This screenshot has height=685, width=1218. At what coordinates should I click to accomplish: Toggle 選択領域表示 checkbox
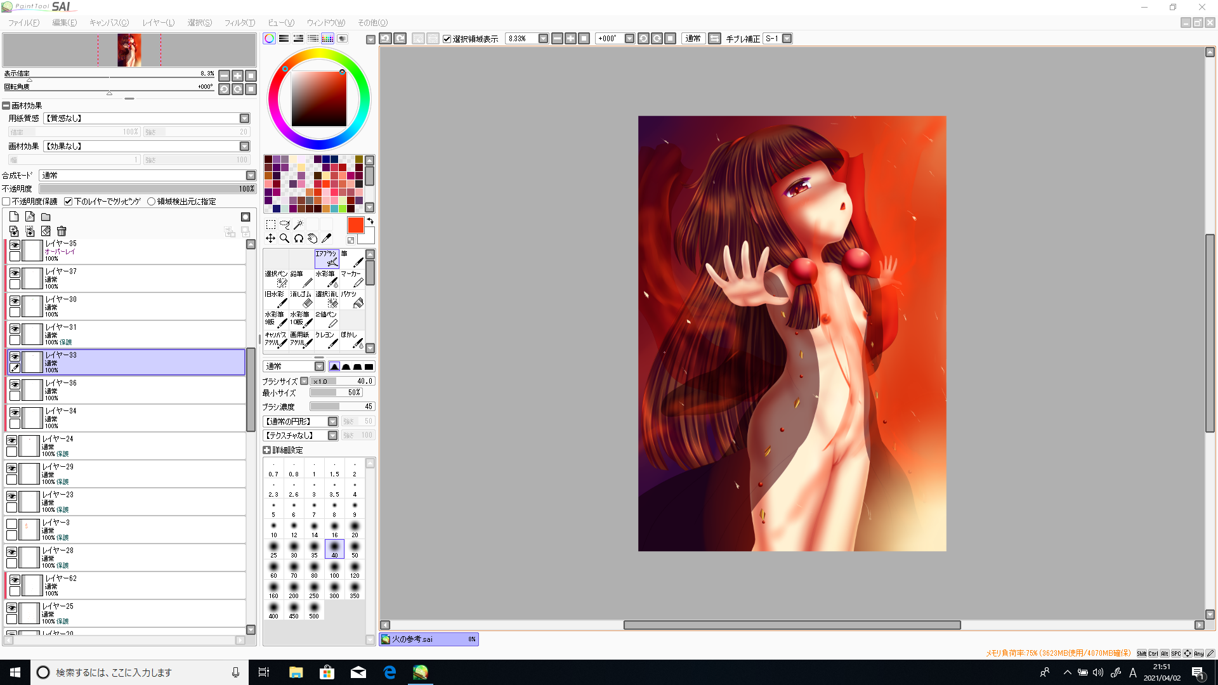pos(447,39)
